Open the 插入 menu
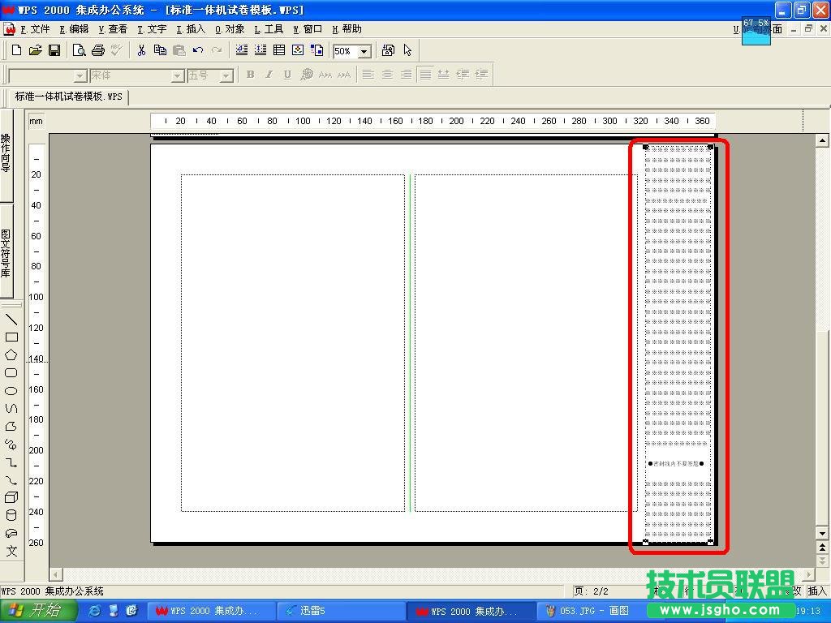 [192, 29]
